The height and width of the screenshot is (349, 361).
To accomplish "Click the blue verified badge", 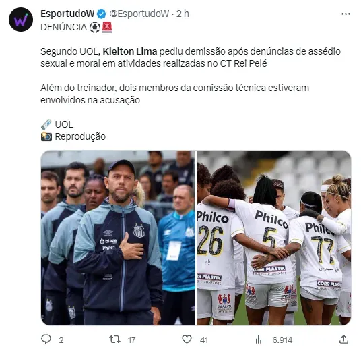I will (x=101, y=14).
